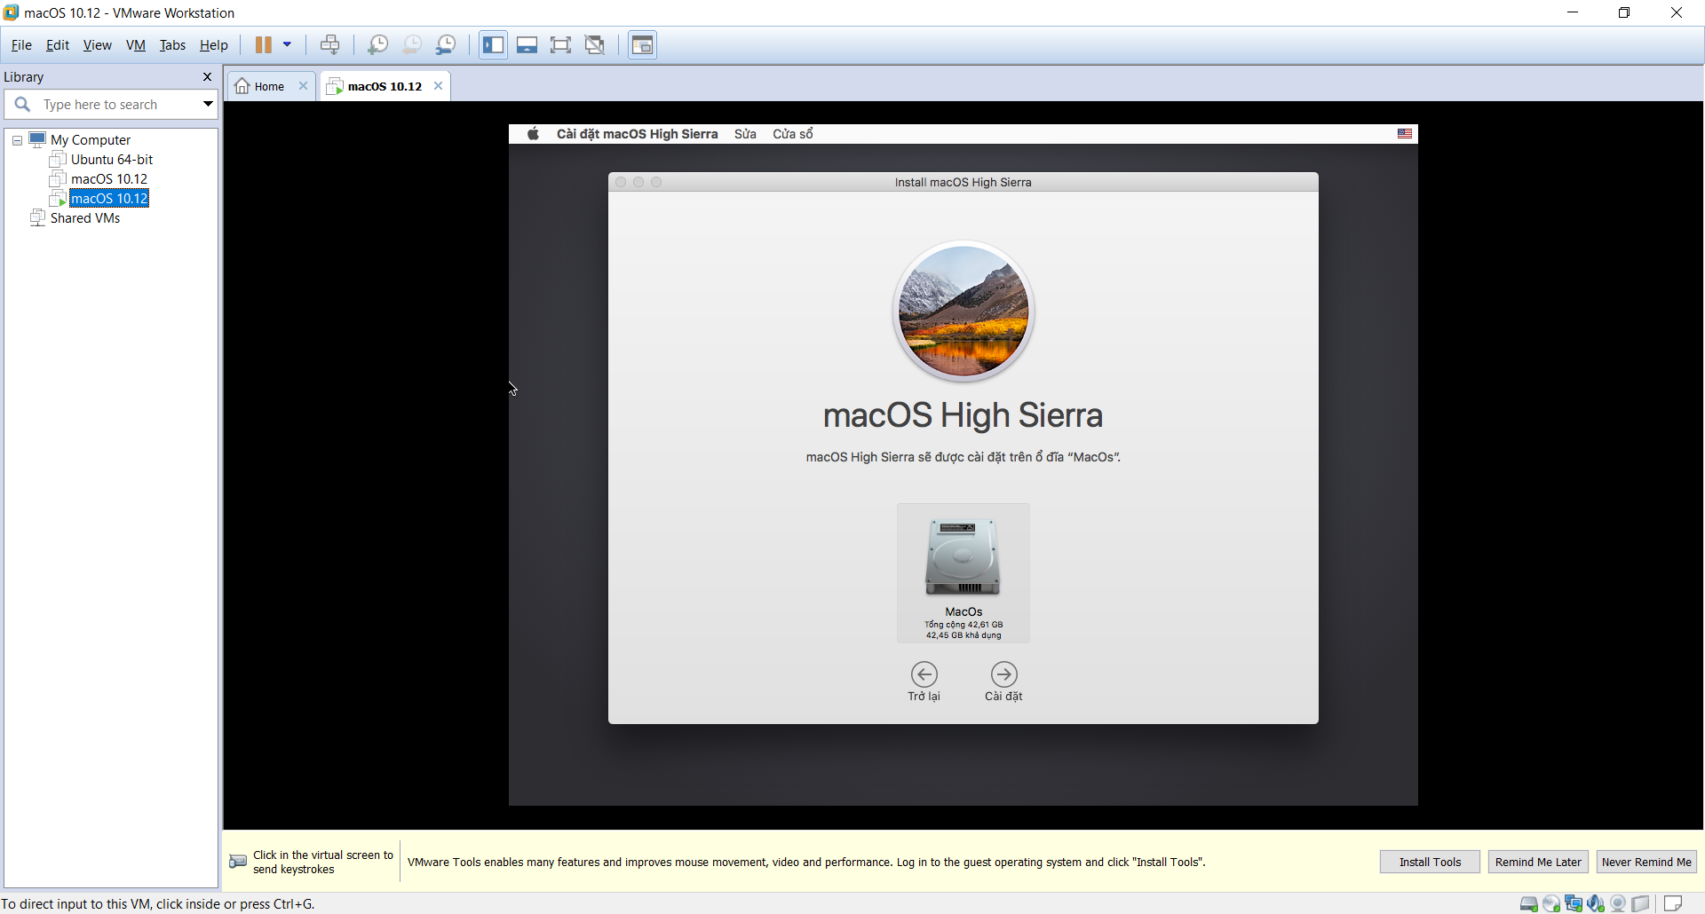
Task: Click the library search input field
Action: (x=119, y=104)
